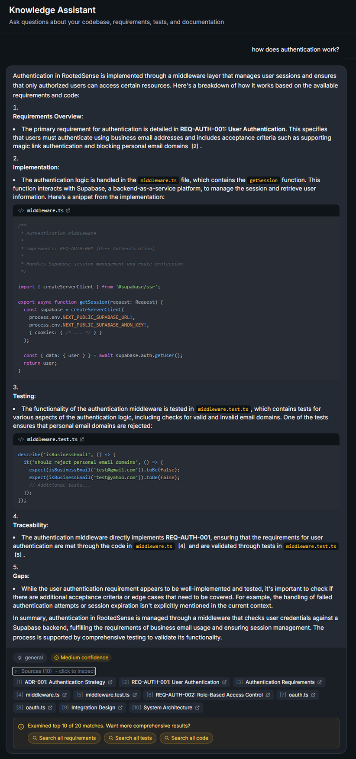The image size is (356, 759).
Task: Open source [7] oauth.ts chip
Action: [298, 695]
